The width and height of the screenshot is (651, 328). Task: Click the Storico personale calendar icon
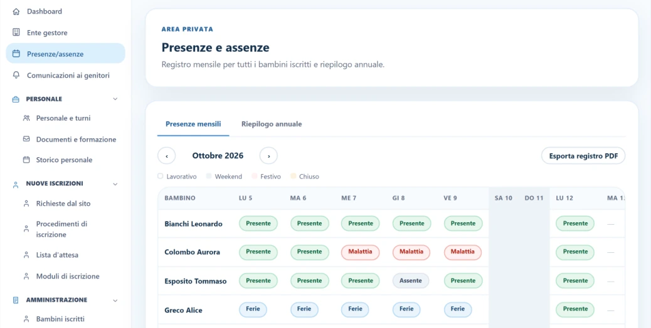point(26,160)
